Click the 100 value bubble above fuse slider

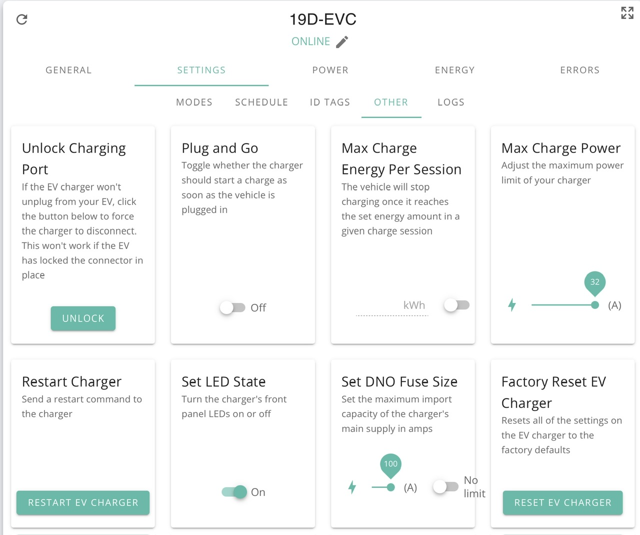(x=391, y=464)
